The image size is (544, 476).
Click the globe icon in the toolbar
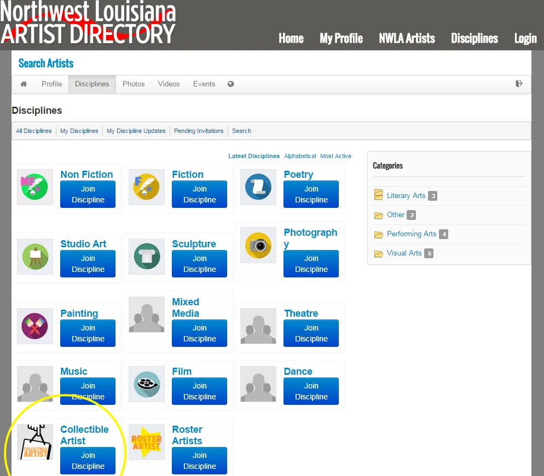231,84
